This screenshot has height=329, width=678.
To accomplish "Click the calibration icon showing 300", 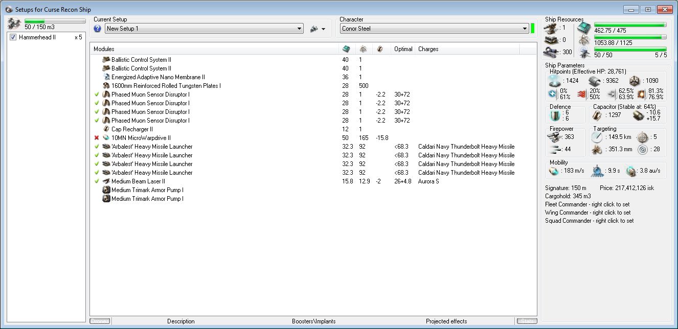I will point(551,52).
